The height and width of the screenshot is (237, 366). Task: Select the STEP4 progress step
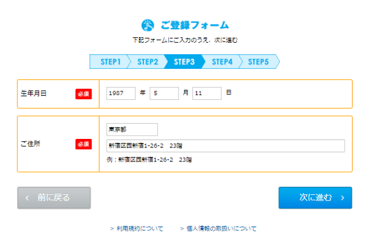coord(222,62)
